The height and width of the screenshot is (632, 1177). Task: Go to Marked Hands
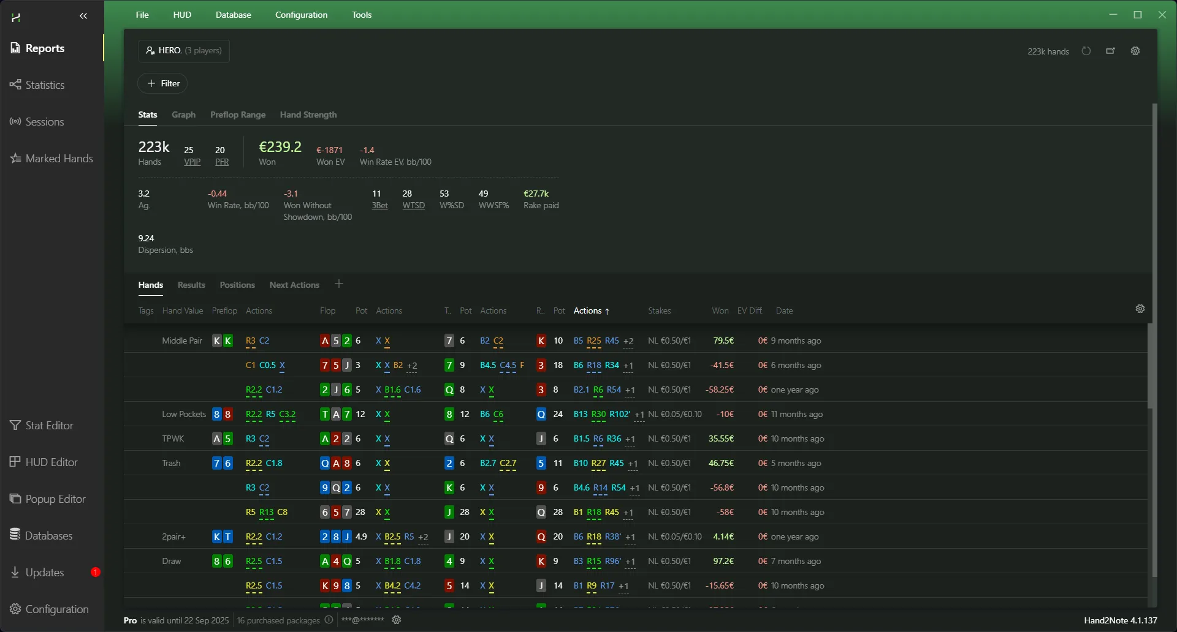[59, 159]
